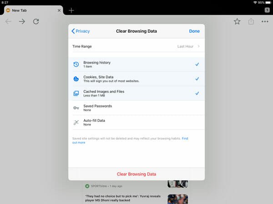Go back to Privacy settings

click(81, 31)
